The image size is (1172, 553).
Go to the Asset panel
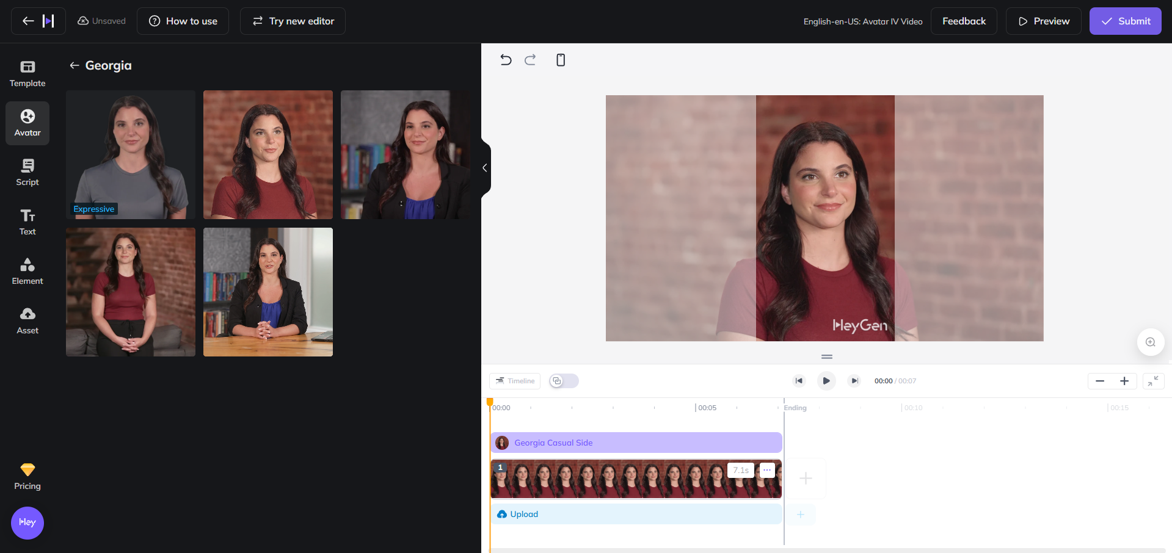pos(27,321)
